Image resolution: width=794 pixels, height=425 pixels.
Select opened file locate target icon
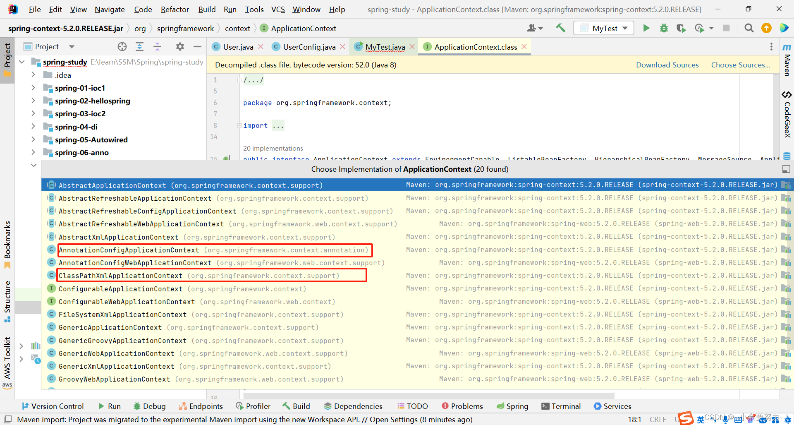[x=122, y=47]
